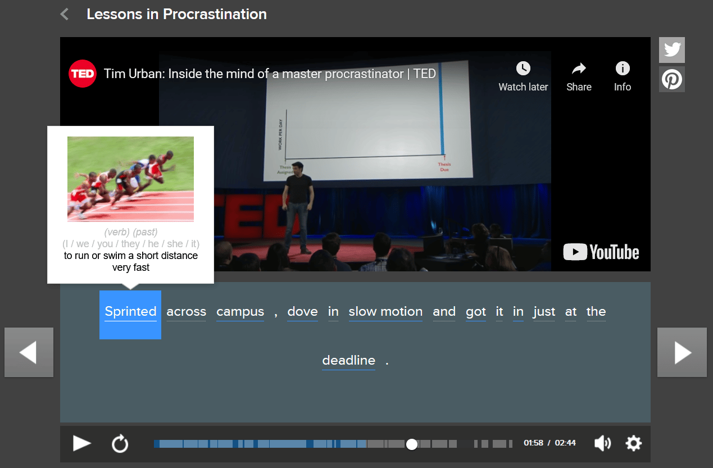Click the TED logo in the player
This screenshot has height=468, width=713.
pyautogui.click(x=82, y=73)
